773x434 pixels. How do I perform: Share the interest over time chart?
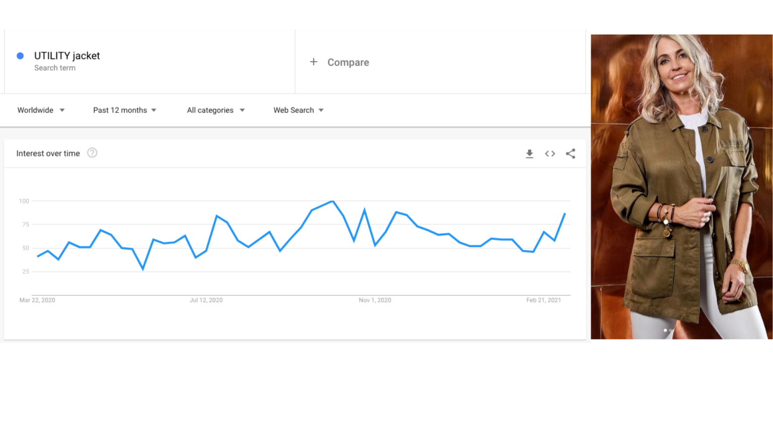click(x=570, y=154)
